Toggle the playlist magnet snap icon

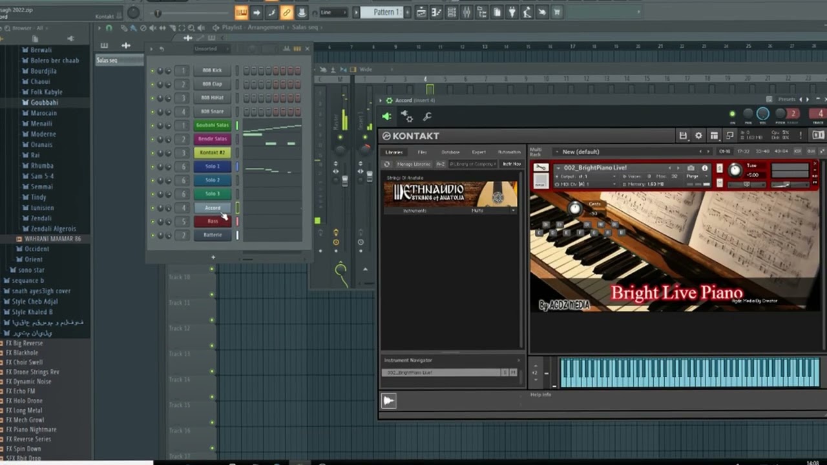pyautogui.click(x=109, y=28)
